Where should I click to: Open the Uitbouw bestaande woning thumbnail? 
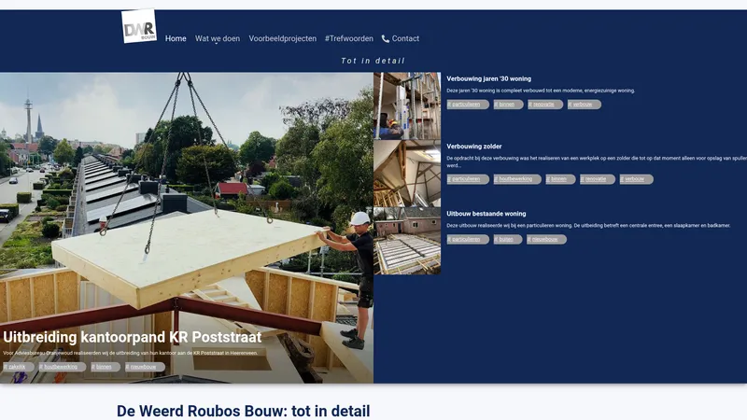407,241
